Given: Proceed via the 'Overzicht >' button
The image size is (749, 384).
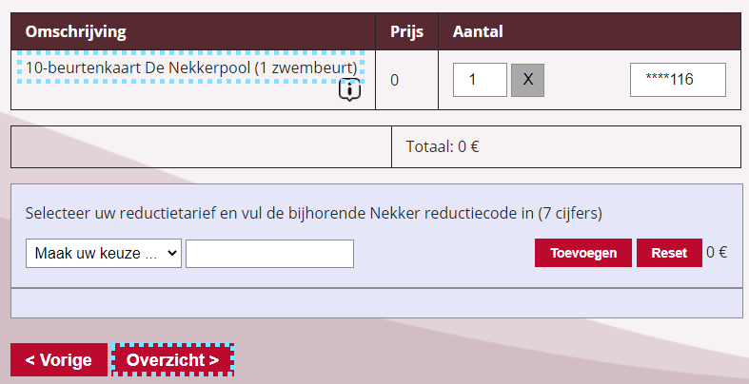Looking at the screenshot, I should click(173, 360).
